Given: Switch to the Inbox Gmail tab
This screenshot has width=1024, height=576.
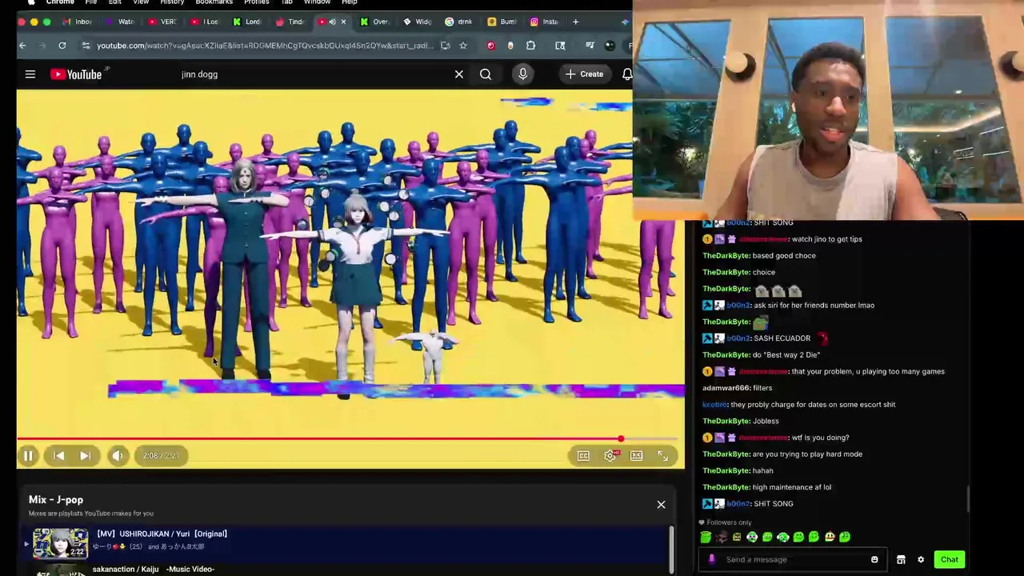Looking at the screenshot, I should pyautogui.click(x=78, y=22).
